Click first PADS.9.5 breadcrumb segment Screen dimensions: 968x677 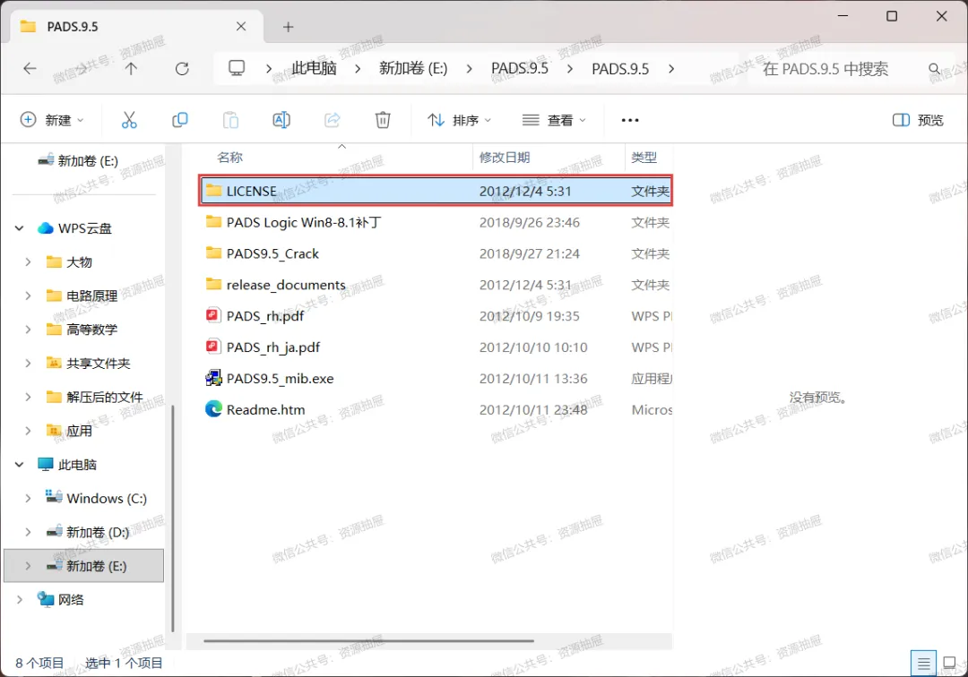519,68
